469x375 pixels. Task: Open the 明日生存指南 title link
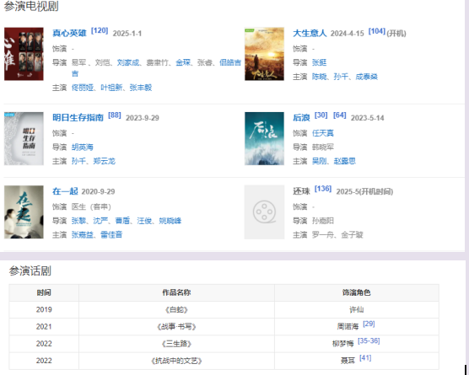pos(78,118)
